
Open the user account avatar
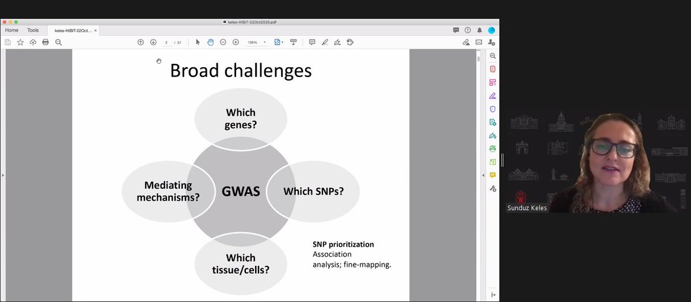tap(491, 30)
